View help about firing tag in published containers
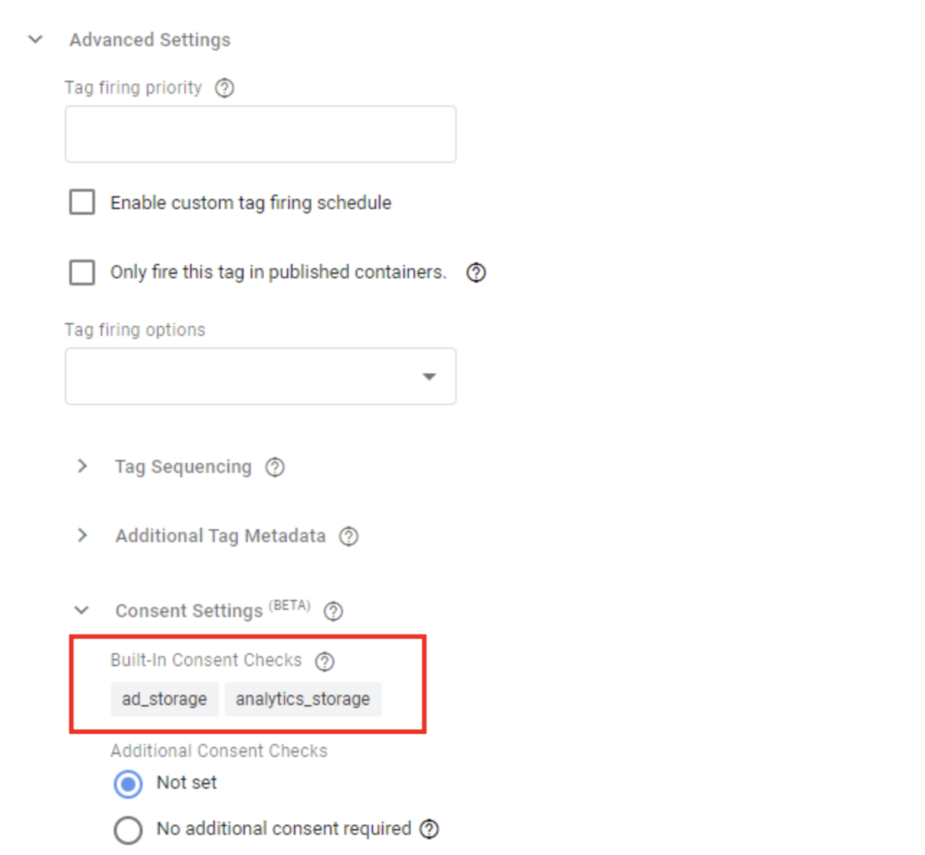925x855 pixels. coord(476,273)
